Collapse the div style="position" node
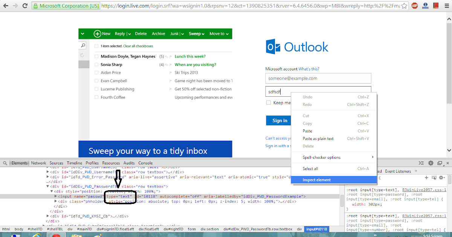The height and width of the screenshot is (237, 452). tap(52, 191)
